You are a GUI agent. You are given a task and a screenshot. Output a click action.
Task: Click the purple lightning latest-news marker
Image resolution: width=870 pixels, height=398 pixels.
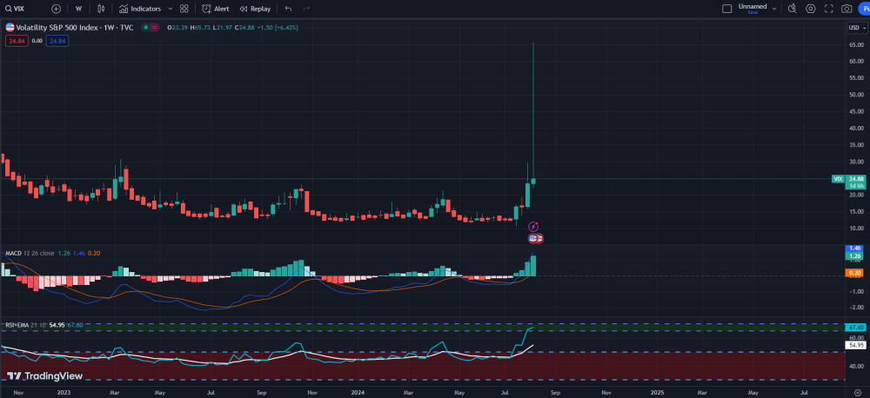click(x=534, y=226)
